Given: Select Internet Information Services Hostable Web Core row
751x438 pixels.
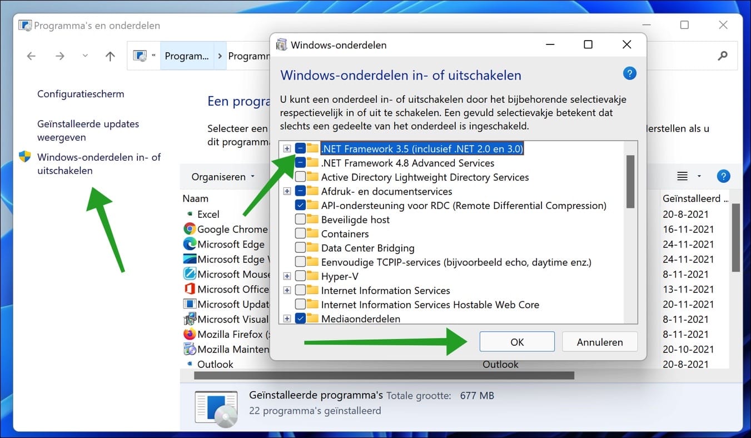Looking at the screenshot, I should pyautogui.click(x=430, y=305).
